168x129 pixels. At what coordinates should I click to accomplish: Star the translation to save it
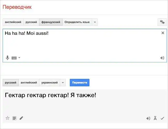[x=7, y=118]
